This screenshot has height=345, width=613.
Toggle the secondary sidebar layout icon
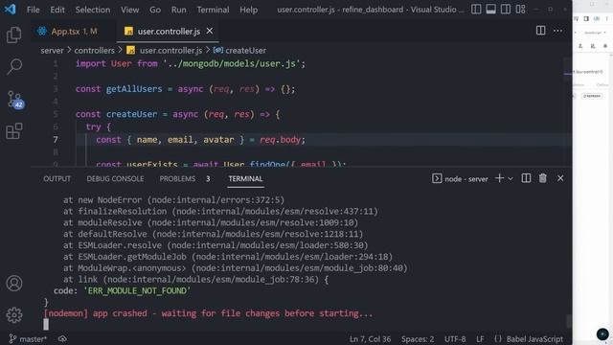click(x=506, y=9)
